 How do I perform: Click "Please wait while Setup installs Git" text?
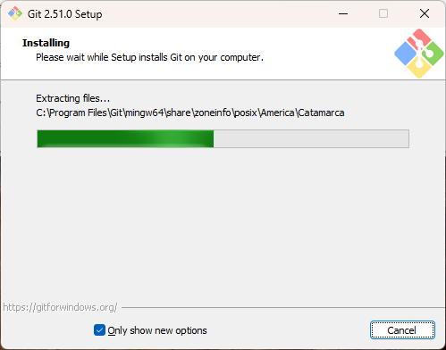[109, 57]
